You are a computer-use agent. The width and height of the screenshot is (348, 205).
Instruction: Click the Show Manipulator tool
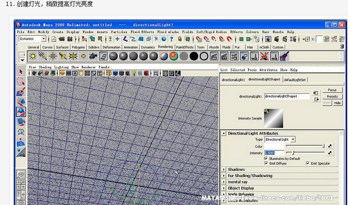pos(21,152)
